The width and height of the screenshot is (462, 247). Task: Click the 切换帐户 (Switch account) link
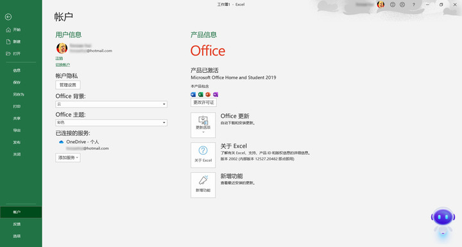click(x=63, y=65)
